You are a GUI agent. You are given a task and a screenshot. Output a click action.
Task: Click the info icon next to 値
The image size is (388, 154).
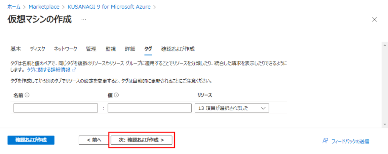(x=116, y=95)
